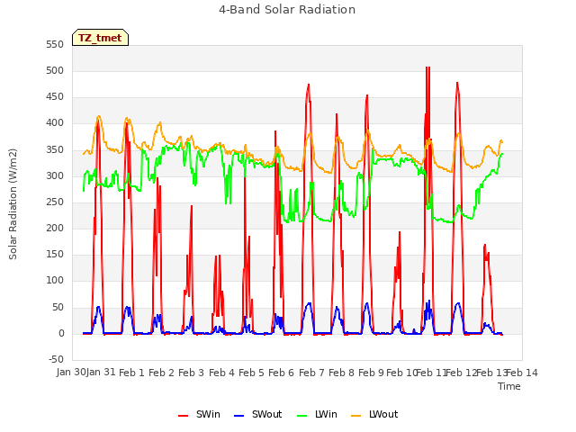
Task: Click the 550 y-axis tick label
Action: click(55, 44)
